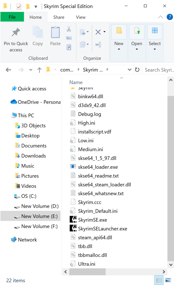This screenshot has width=174, height=285.
Task: Switch to Large icons view
Action: pyautogui.click(x=168, y=280)
